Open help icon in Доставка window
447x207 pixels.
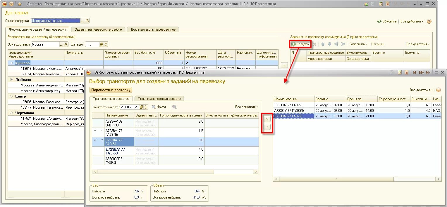tap(429, 21)
